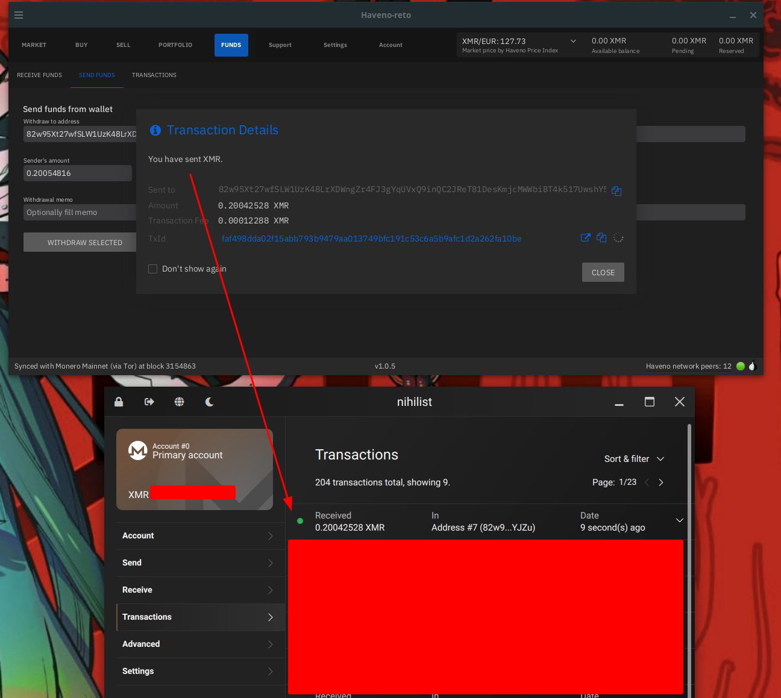Copy the Sent to address in Transaction Details

click(x=616, y=191)
